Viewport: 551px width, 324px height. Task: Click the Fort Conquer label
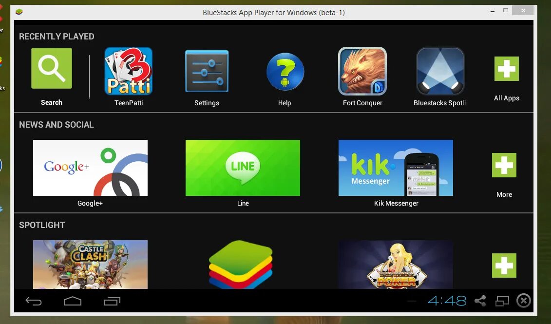(362, 103)
